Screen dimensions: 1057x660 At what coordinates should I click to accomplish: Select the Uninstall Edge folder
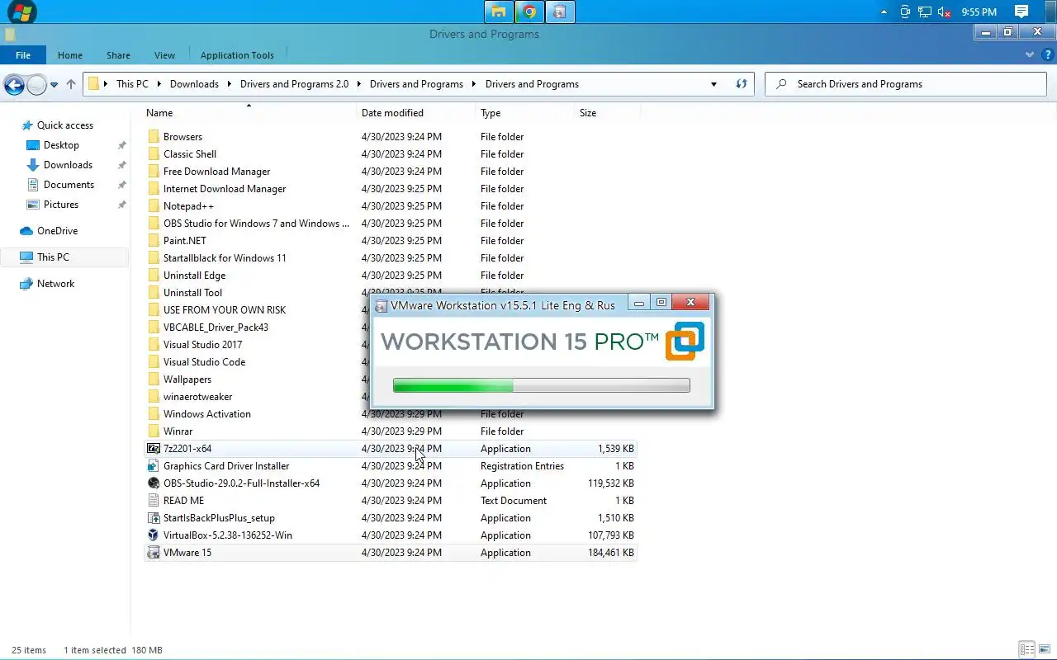click(x=194, y=276)
